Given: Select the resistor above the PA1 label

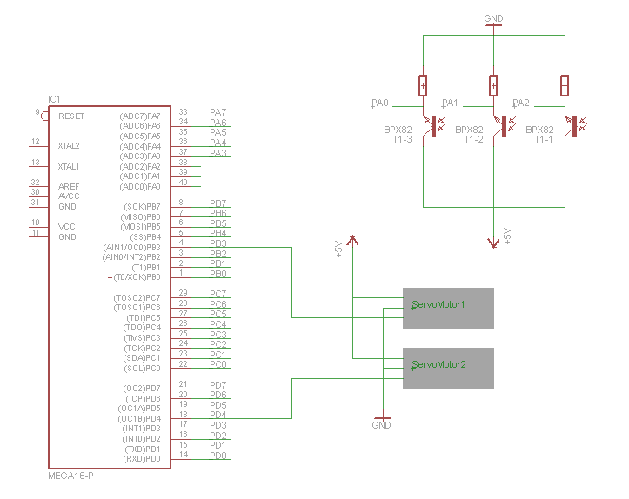Looking at the screenshot, I should click(493, 85).
